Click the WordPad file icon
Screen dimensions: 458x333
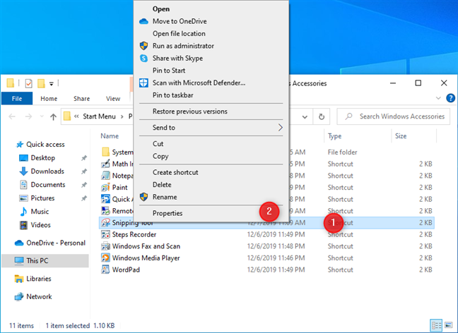[105, 270]
